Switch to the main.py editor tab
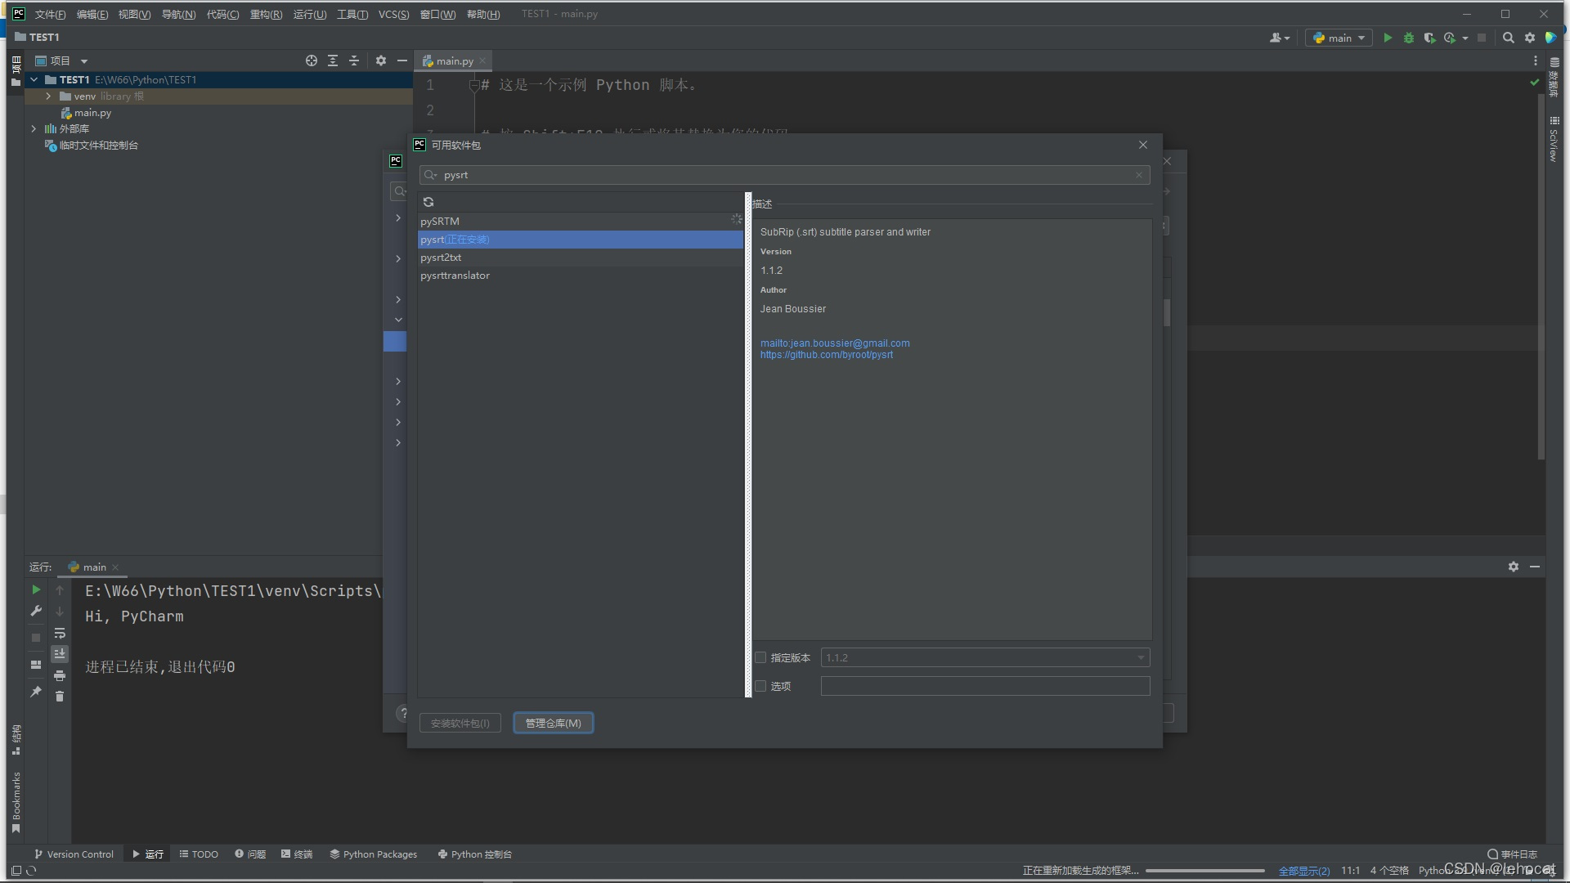Screen dimensions: 1570x883 tap(455, 61)
